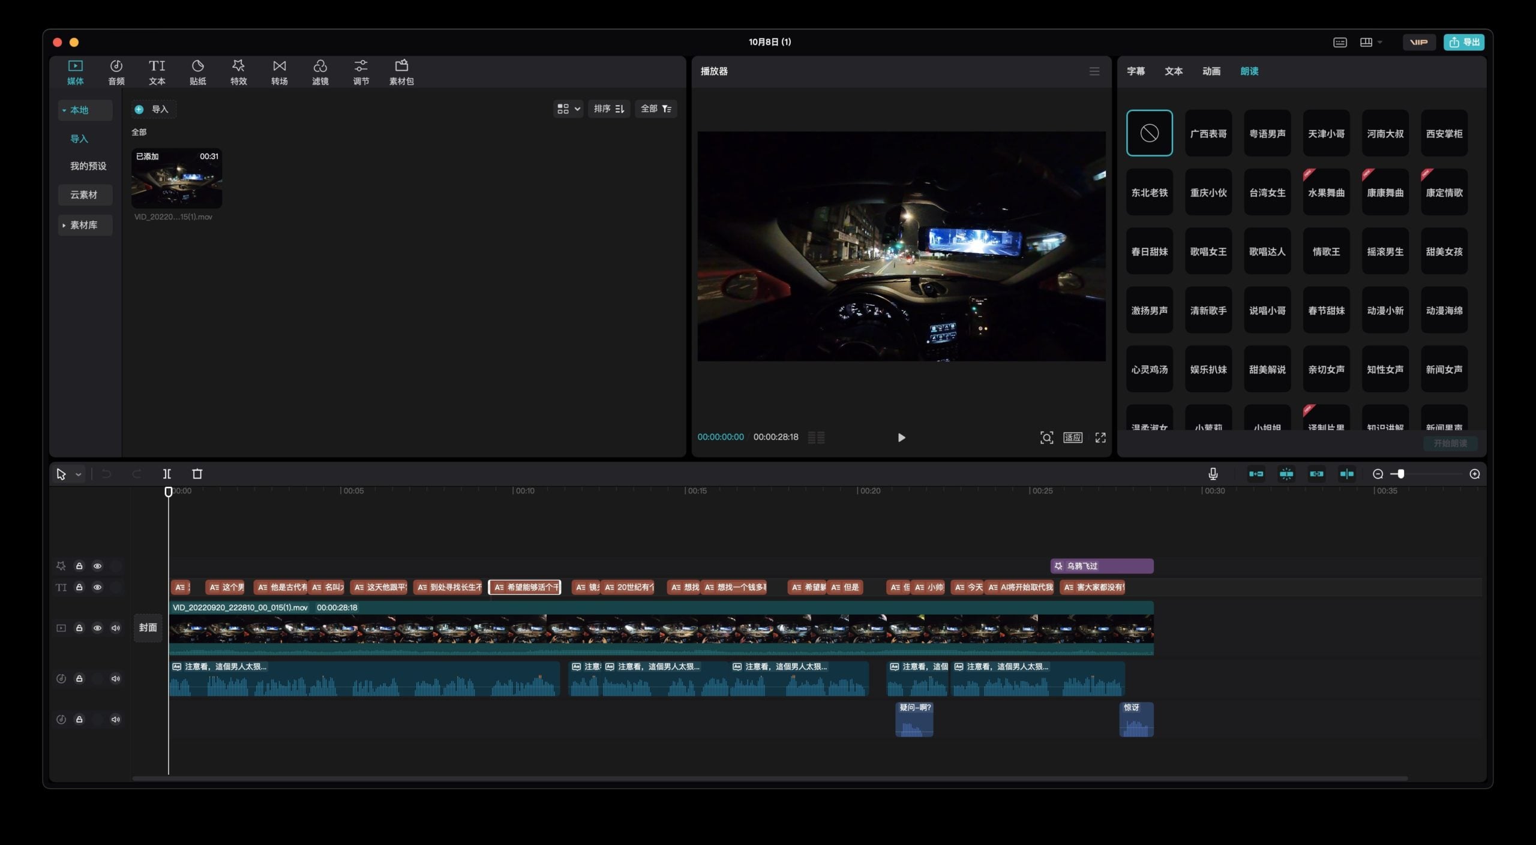
Task: Toggle visibility eye on the text track
Action: pos(97,587)
